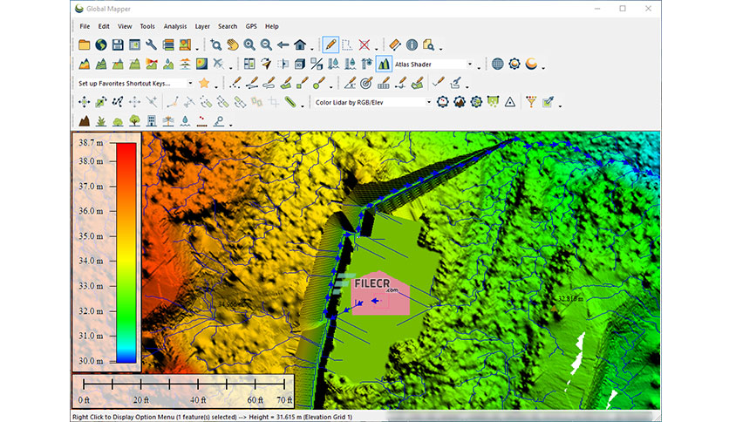Open the Atlas Shader dropdown
This screenshot has width=729, height=422.
coord(469,64)
